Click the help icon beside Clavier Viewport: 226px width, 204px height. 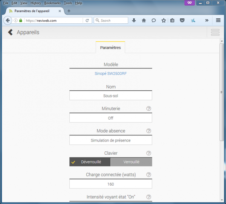click(148, 153)
